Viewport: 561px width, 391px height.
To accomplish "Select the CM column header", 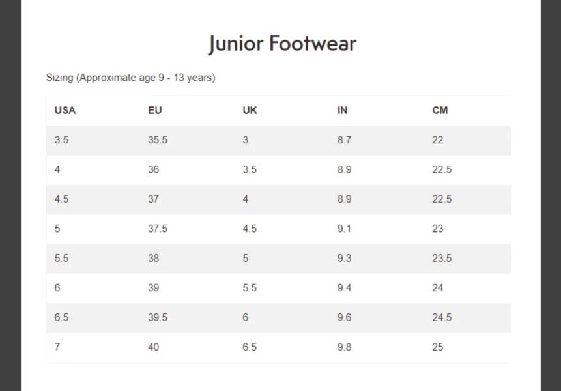I will [440, 110].
